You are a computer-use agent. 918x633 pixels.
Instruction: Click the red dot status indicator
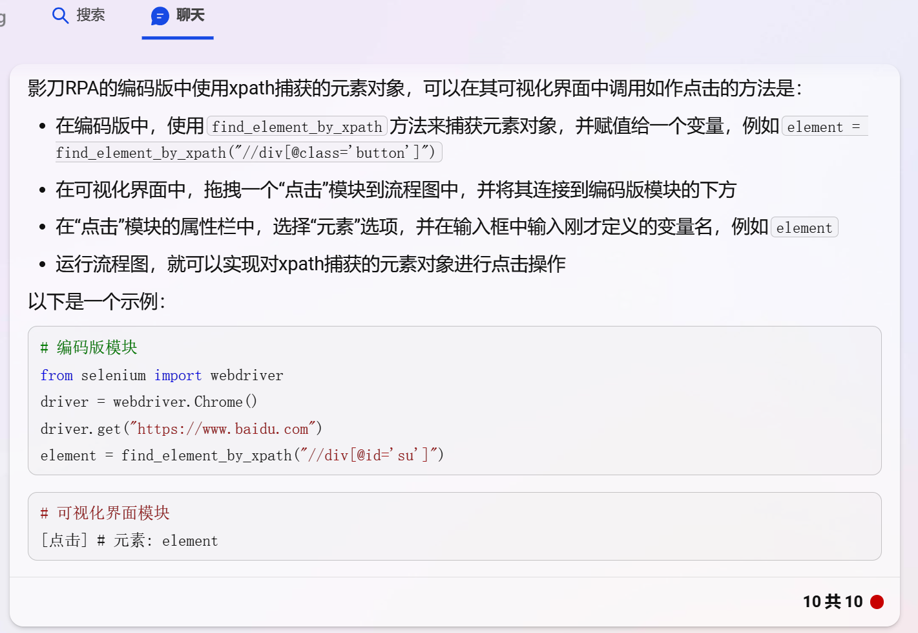coord(877,602)
